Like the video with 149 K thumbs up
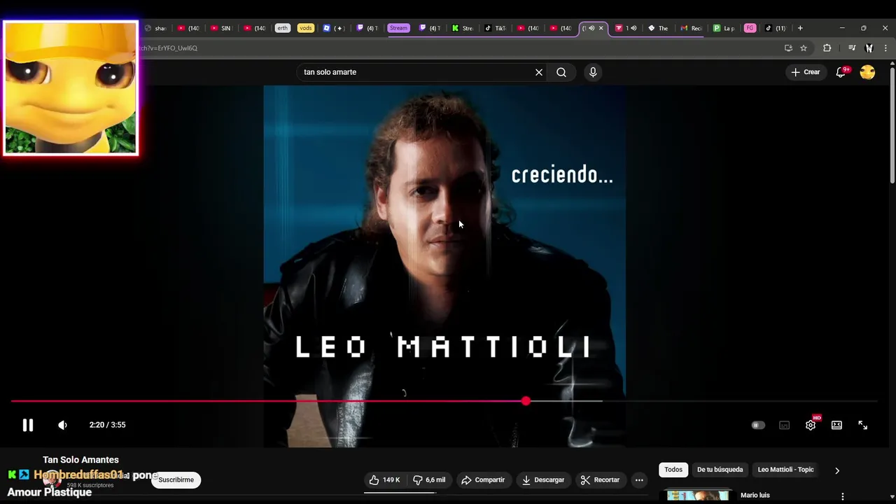 tap(385, 479)
